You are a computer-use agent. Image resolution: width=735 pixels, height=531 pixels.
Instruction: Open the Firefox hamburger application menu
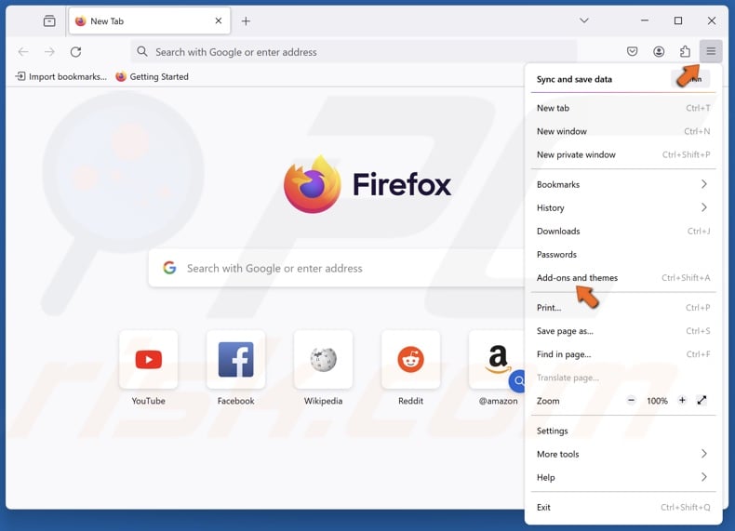(711, 51)
